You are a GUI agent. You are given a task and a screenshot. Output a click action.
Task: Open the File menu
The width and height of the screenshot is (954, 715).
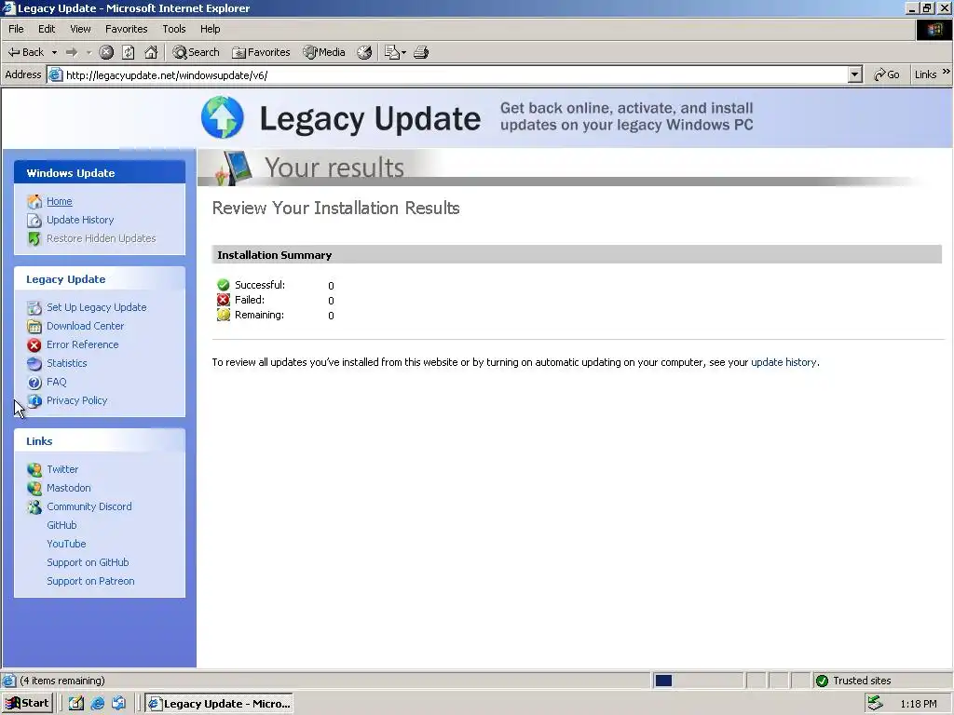[16, 29]
